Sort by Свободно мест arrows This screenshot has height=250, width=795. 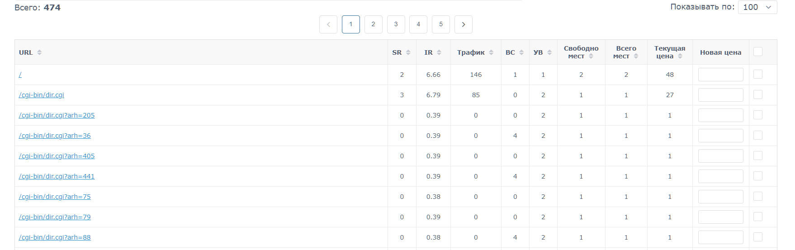pos(591,56)
